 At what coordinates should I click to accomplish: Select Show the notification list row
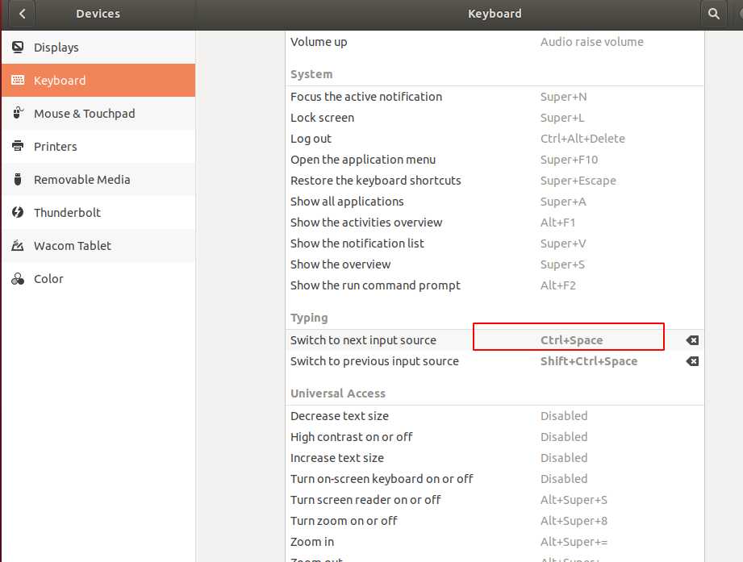[495, 244]
